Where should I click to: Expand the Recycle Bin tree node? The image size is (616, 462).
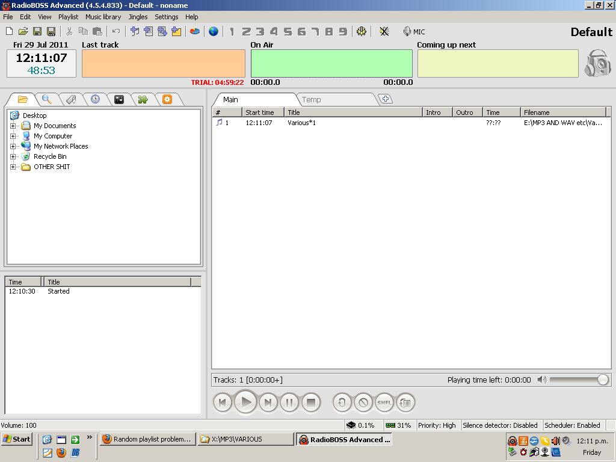click(x=13, y=157)
